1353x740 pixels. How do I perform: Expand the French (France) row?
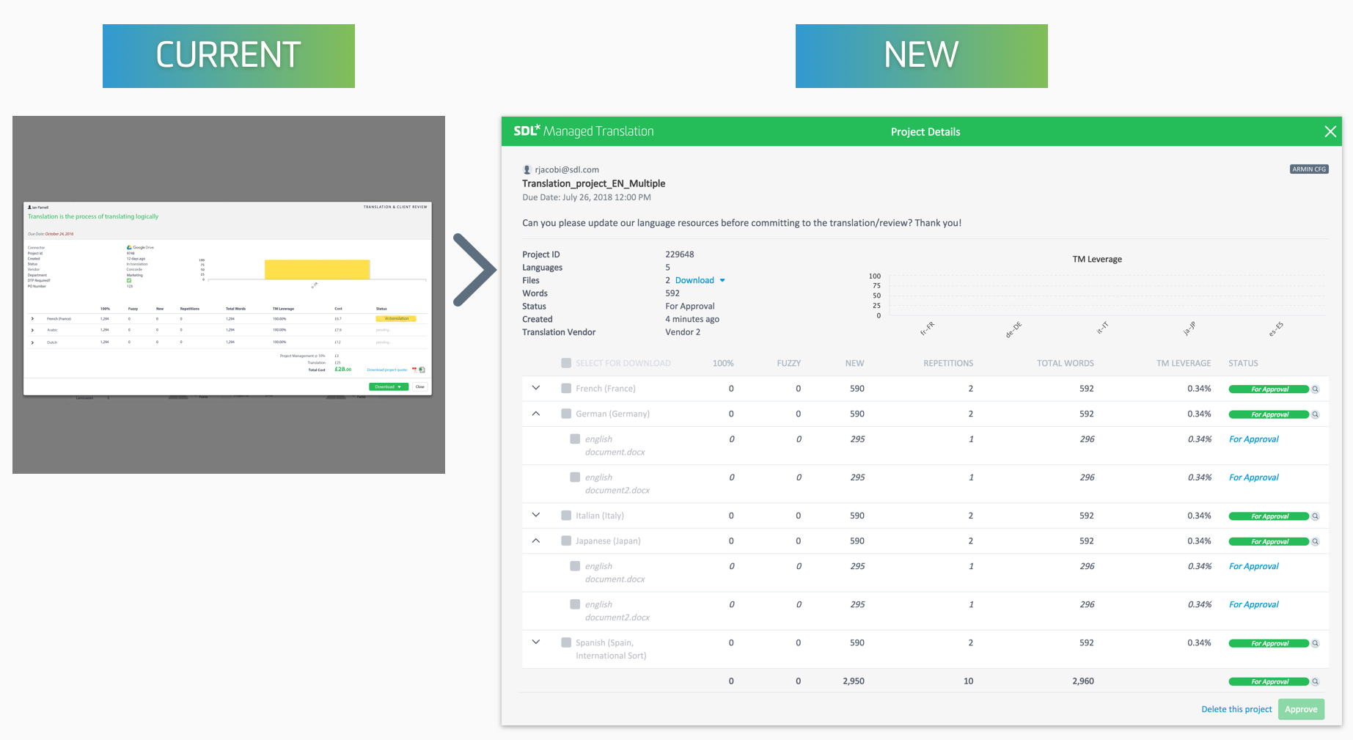coord(536,388)
